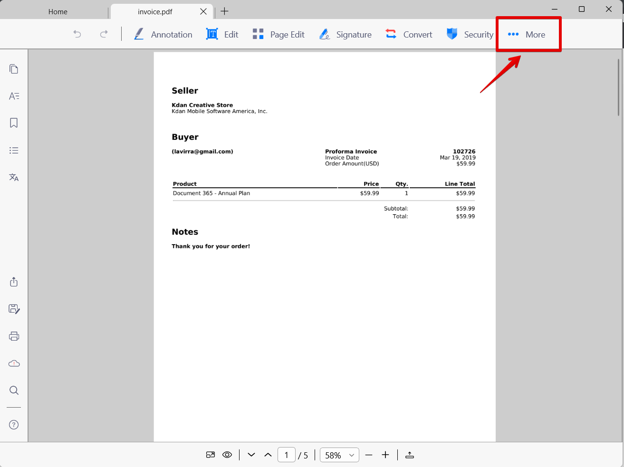
Task: Open the outline panel in sidebar
Action: point(14,96)
